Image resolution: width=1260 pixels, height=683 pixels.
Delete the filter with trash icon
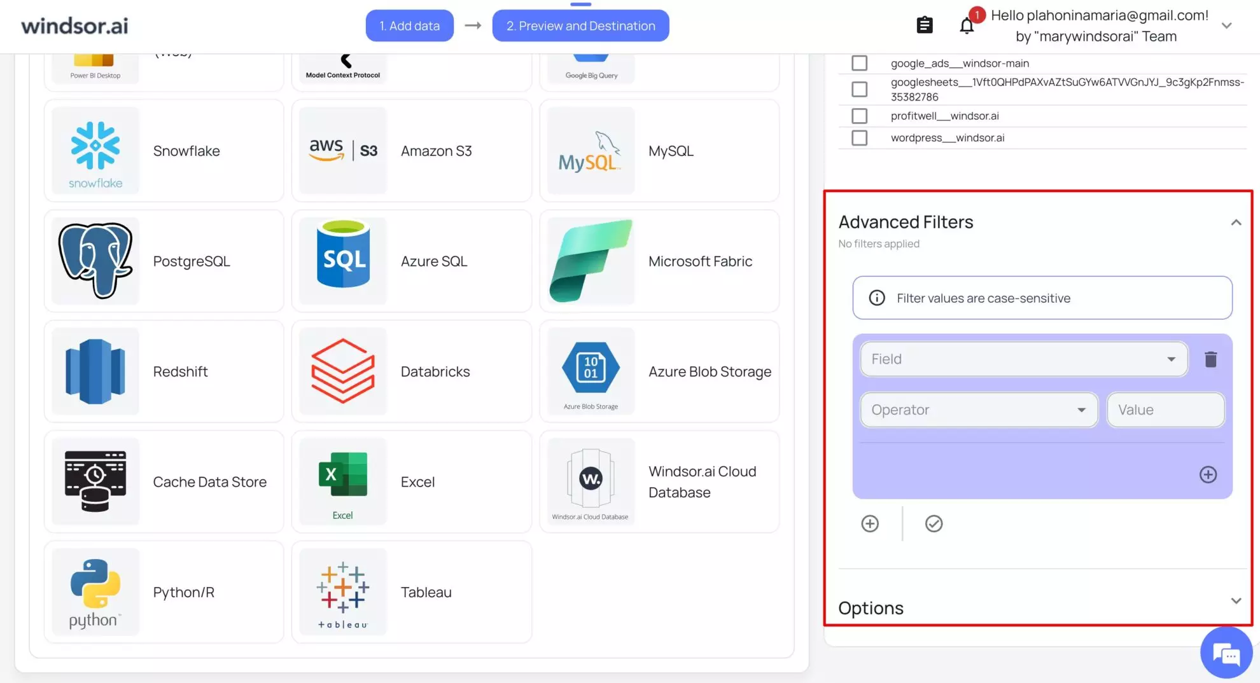pyautogui.click(x=1210, y=360)
